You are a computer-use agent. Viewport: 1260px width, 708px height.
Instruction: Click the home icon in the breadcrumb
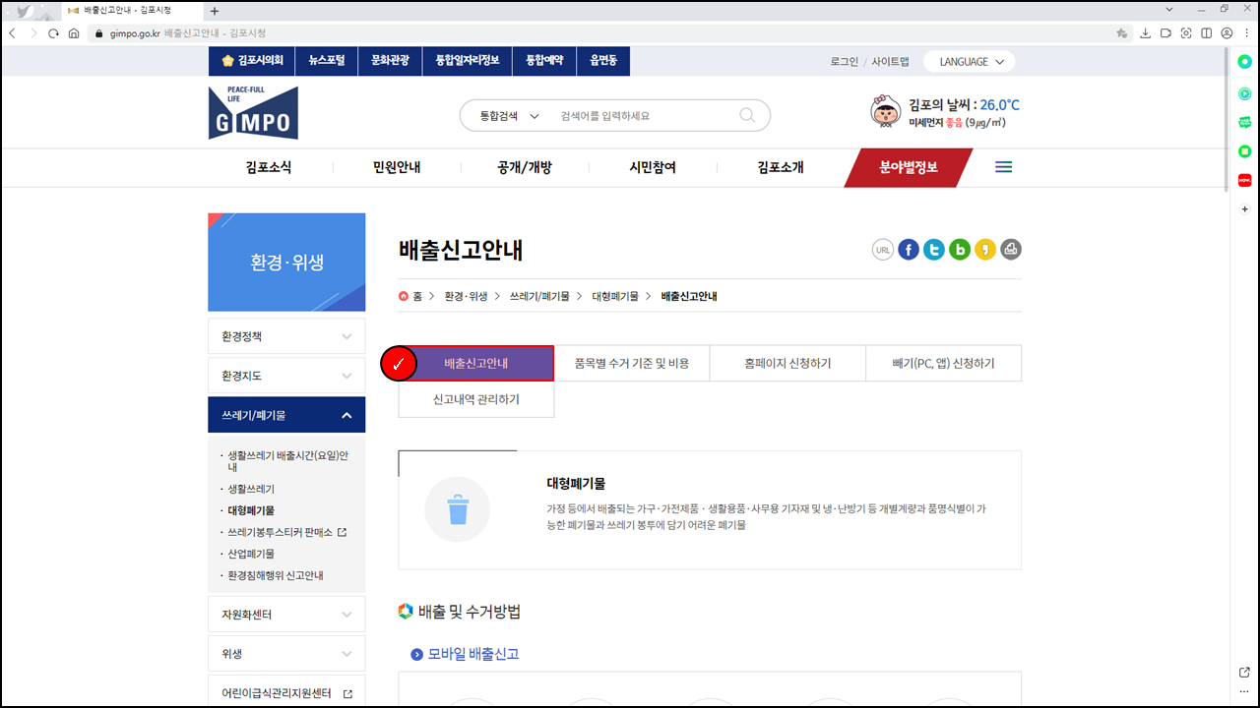(x=404, y=296)
